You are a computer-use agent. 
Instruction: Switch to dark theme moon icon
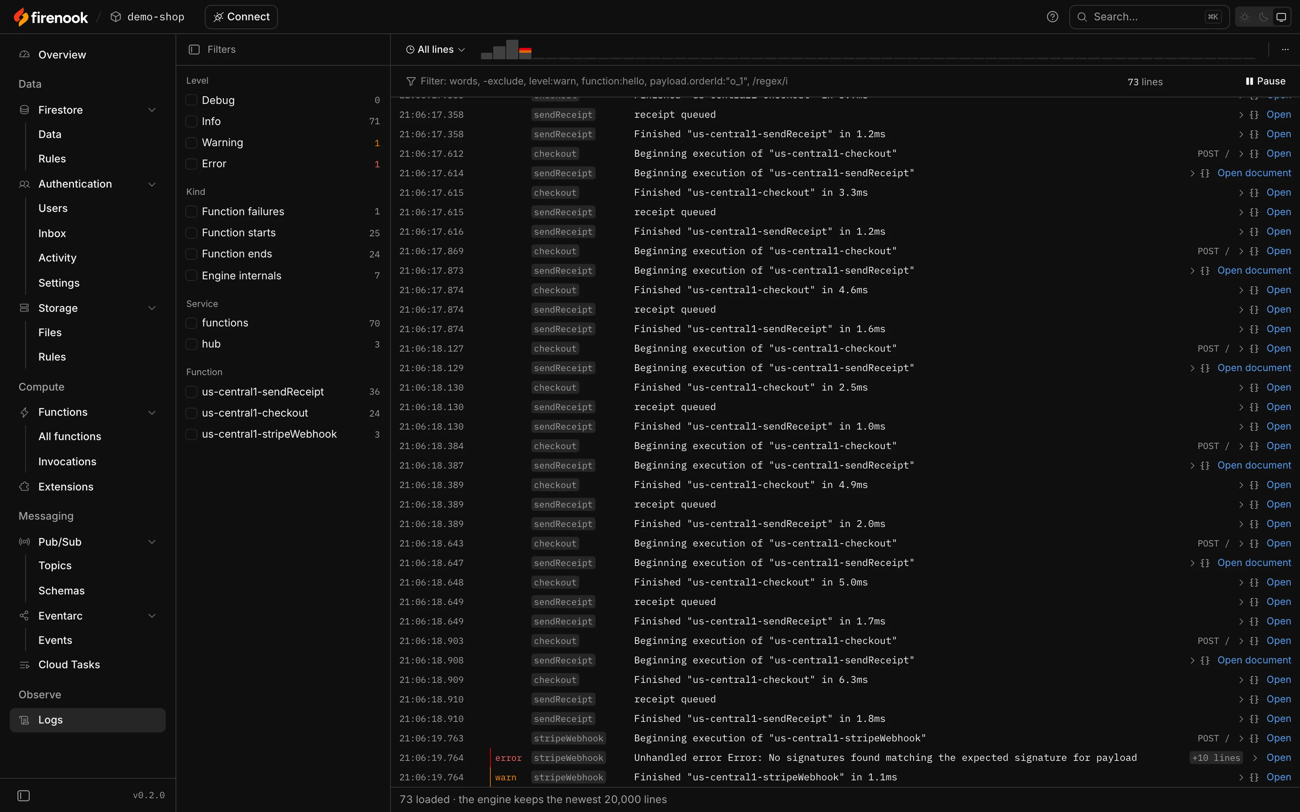1263,17
